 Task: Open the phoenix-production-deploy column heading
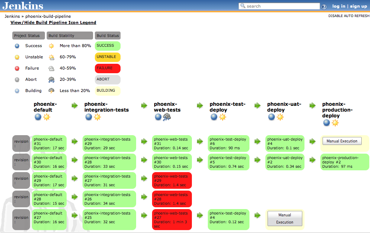[337, 110]
